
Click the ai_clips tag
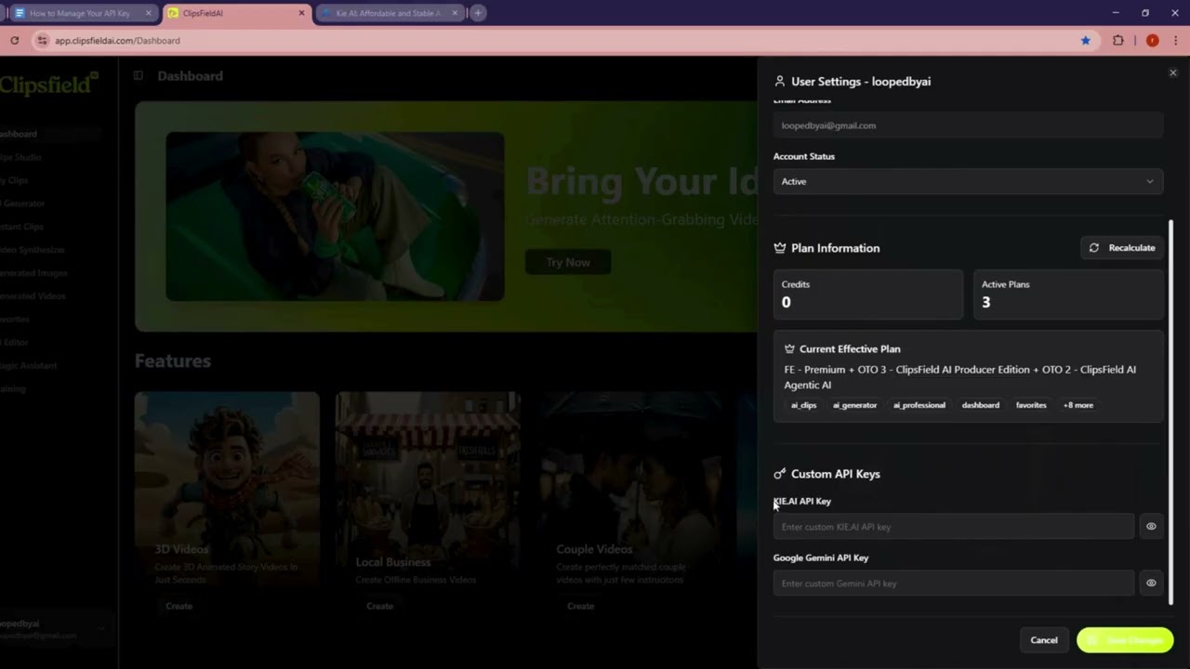click(x=804, y=405)
